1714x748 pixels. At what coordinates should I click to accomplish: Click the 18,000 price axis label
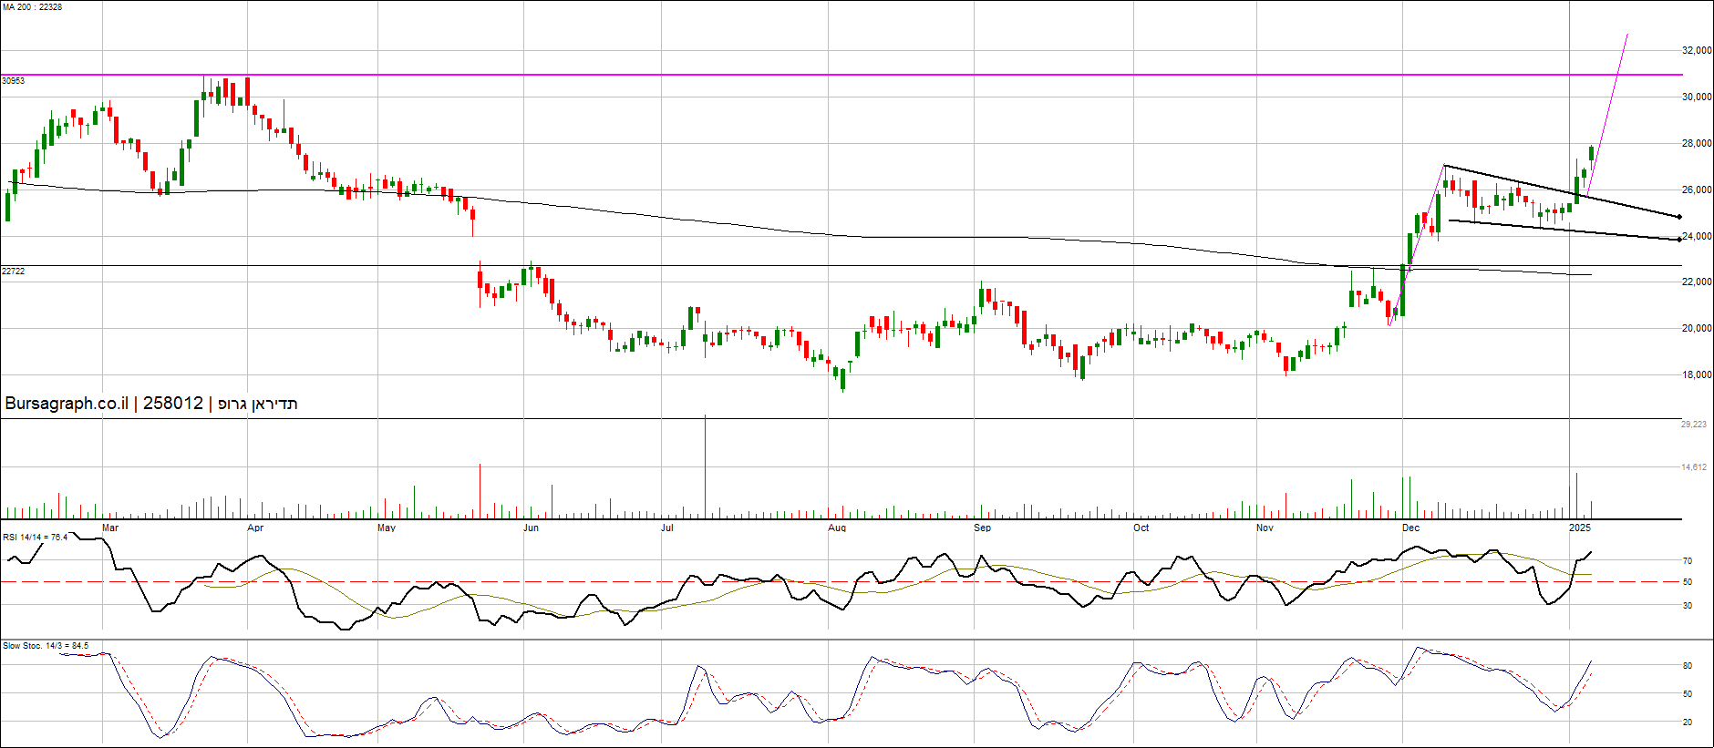(x=1697, y=374)
